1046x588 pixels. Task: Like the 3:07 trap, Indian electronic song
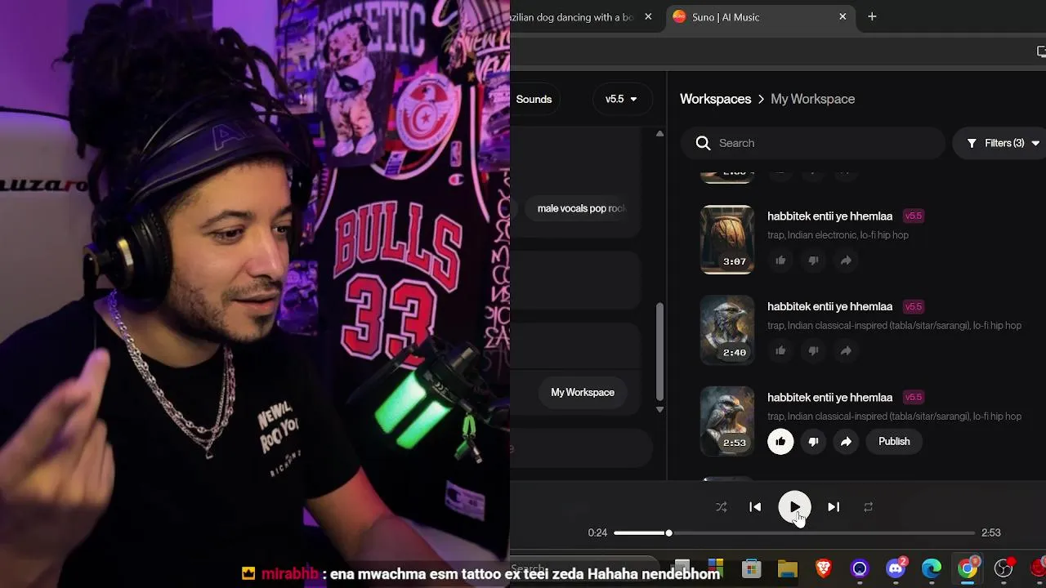point(780,261)
